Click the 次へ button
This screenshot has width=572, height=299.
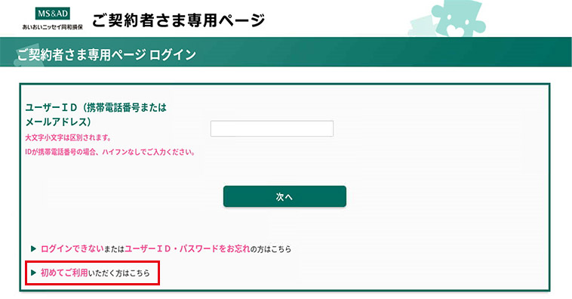point(284,196)
